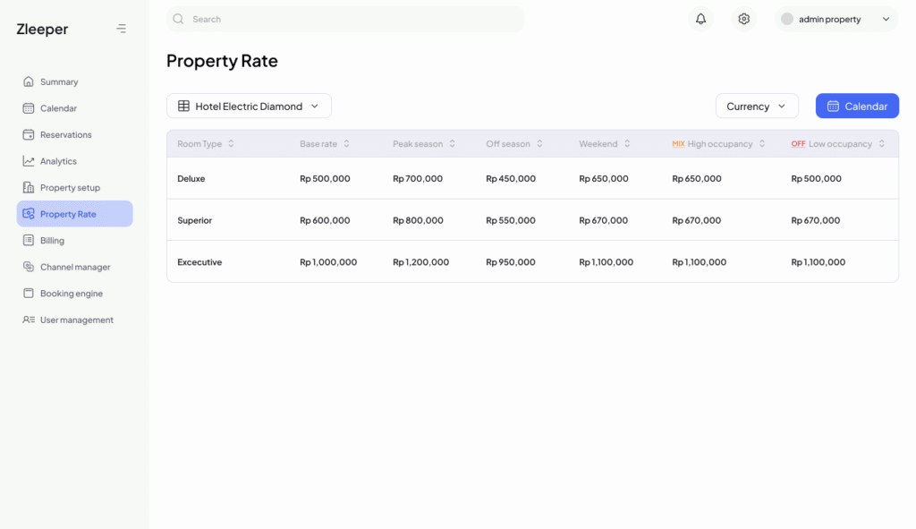
Task: Click the Summary home icon in sidebar
Action: 29,81
